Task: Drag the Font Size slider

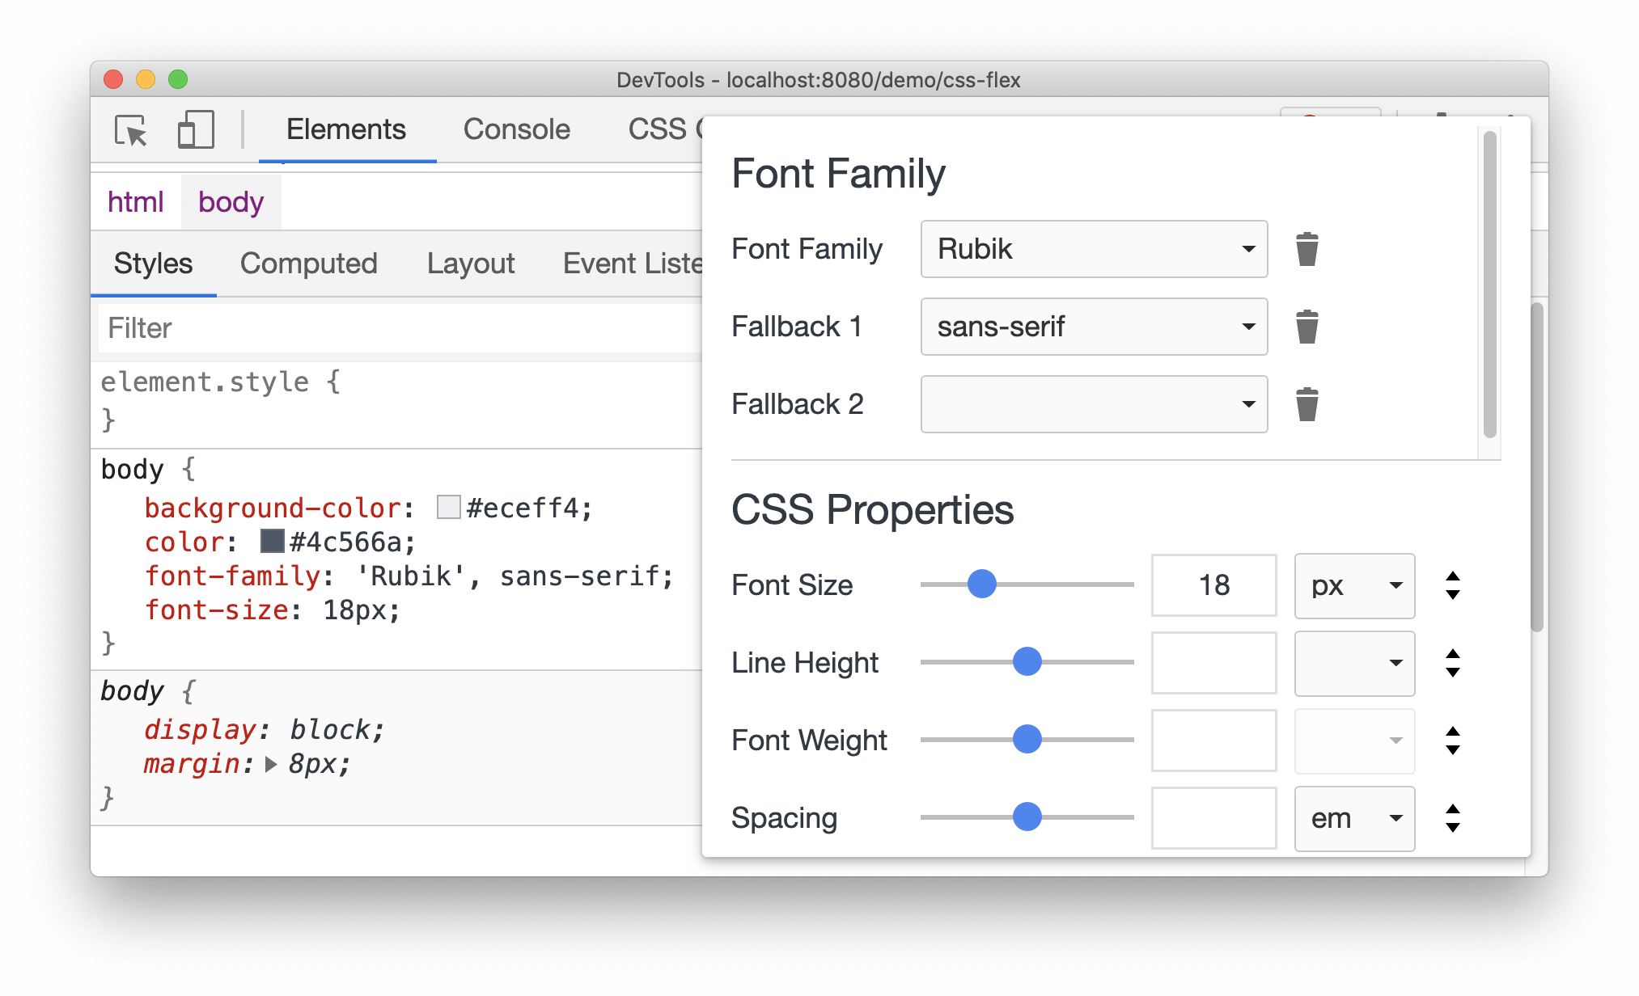Action: coord(982,583)
